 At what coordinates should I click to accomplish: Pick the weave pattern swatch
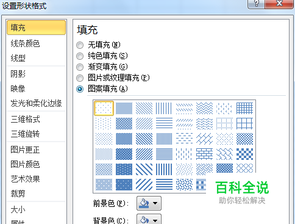click(x=204, y=169)
